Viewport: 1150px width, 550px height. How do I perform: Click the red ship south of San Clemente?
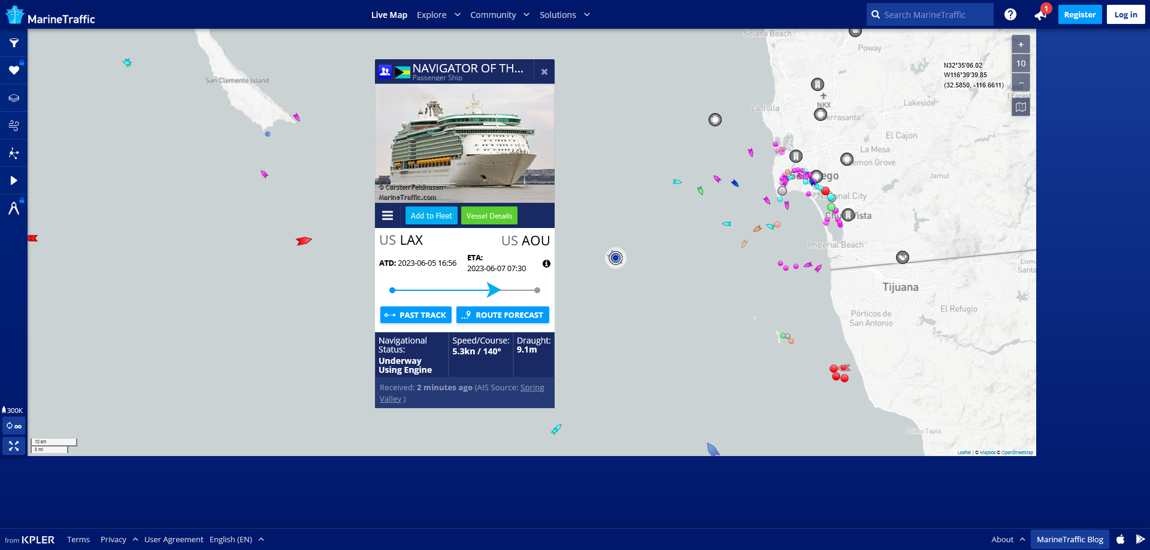coord(304,241)
